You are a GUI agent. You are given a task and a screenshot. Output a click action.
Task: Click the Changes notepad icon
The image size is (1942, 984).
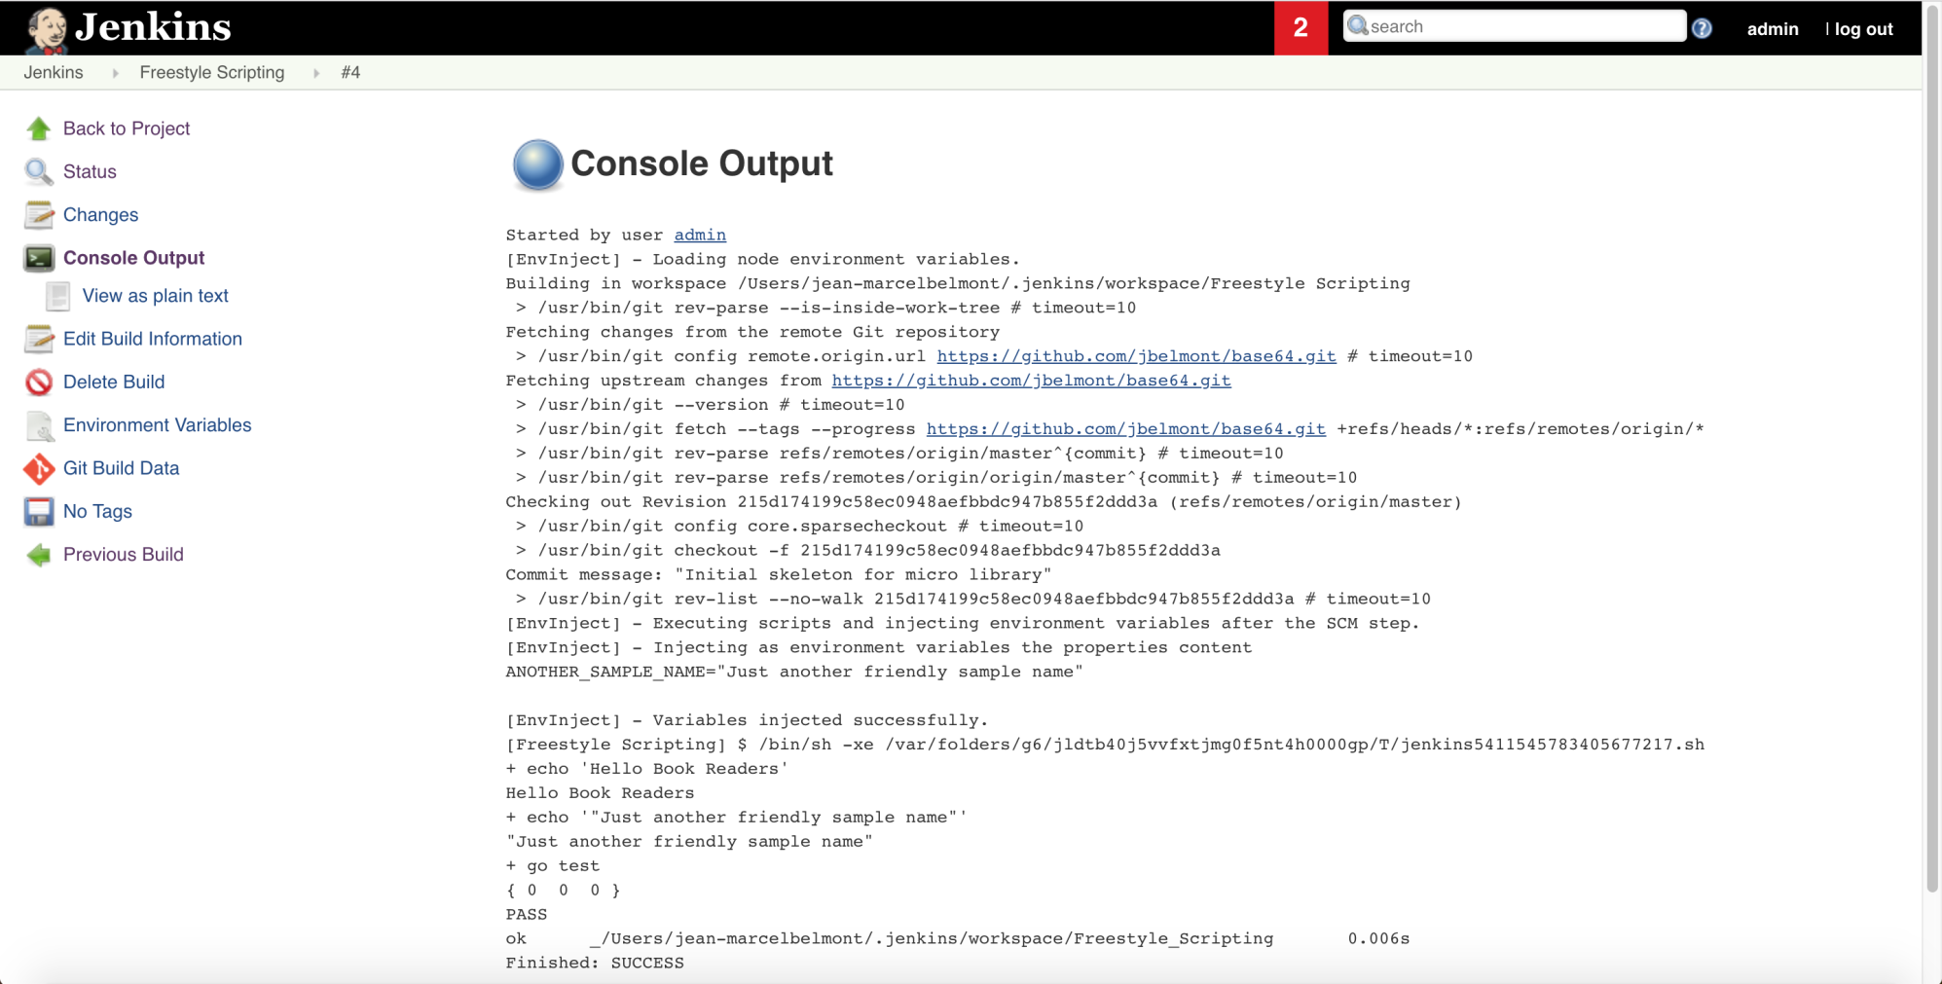[39, 214]
